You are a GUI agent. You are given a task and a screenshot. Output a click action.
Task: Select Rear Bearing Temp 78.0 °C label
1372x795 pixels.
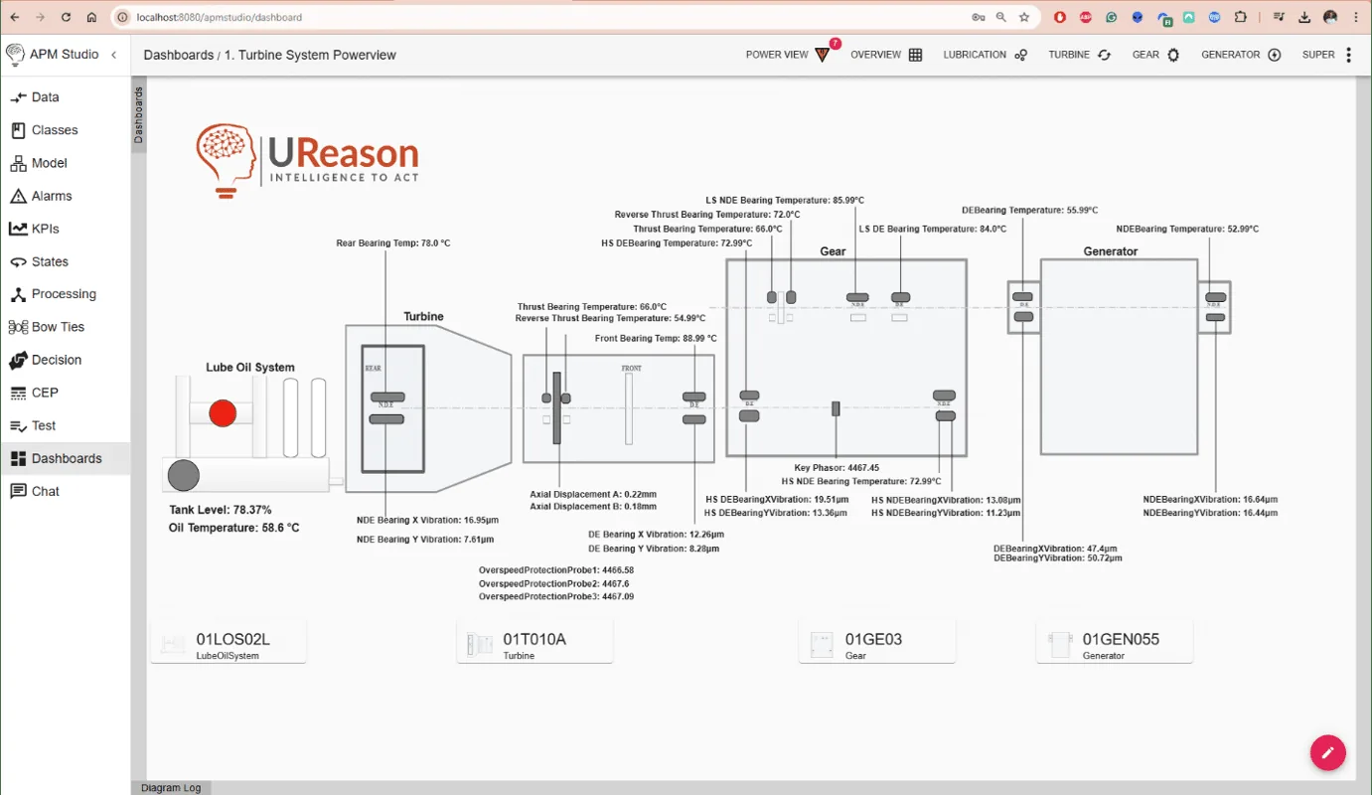[x=393, y=243]
